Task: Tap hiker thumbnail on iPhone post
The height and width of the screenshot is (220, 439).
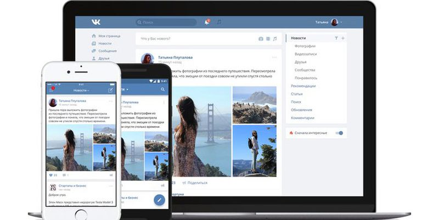Action: (104, 157)
